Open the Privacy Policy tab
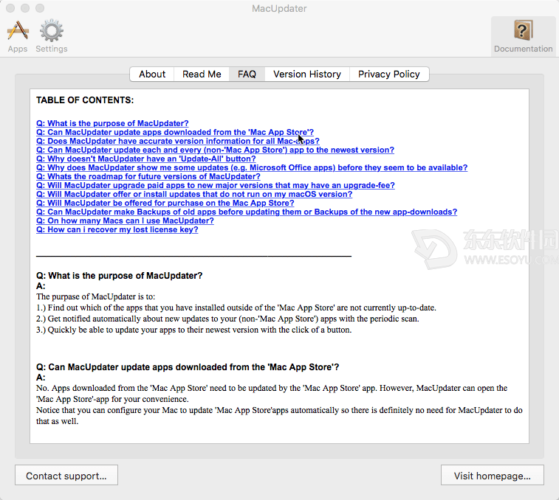The image size is (559, 500). (x=389, y=74)
